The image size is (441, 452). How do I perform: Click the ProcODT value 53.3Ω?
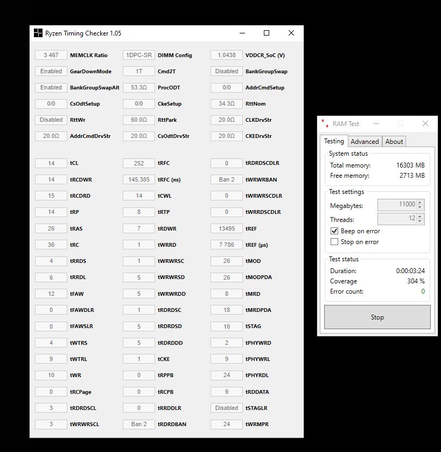[139, 87]
